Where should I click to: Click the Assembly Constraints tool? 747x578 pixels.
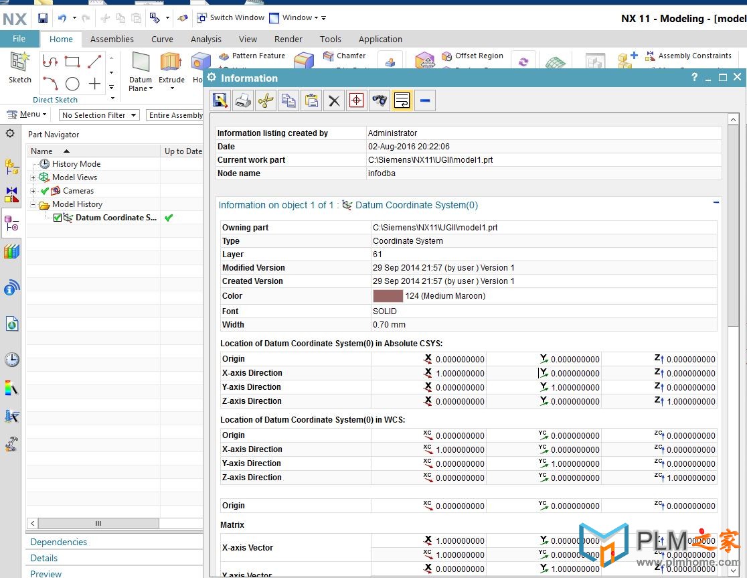[x=688, y=56]
